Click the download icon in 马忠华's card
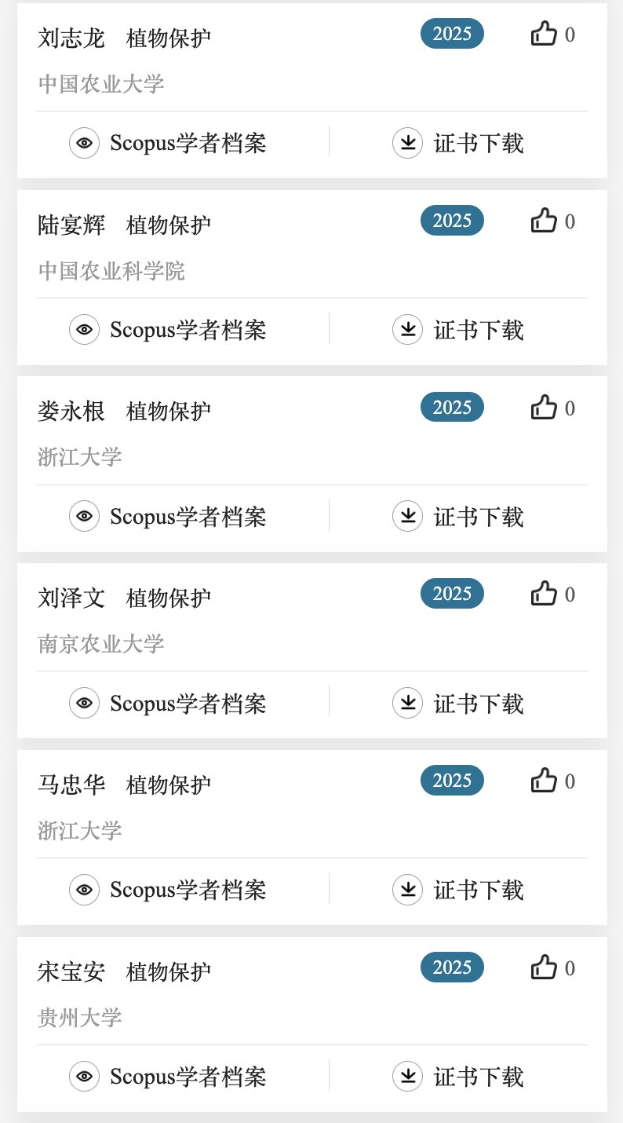This screenshot has width=623, height=1123. click(x=407, y=890)
